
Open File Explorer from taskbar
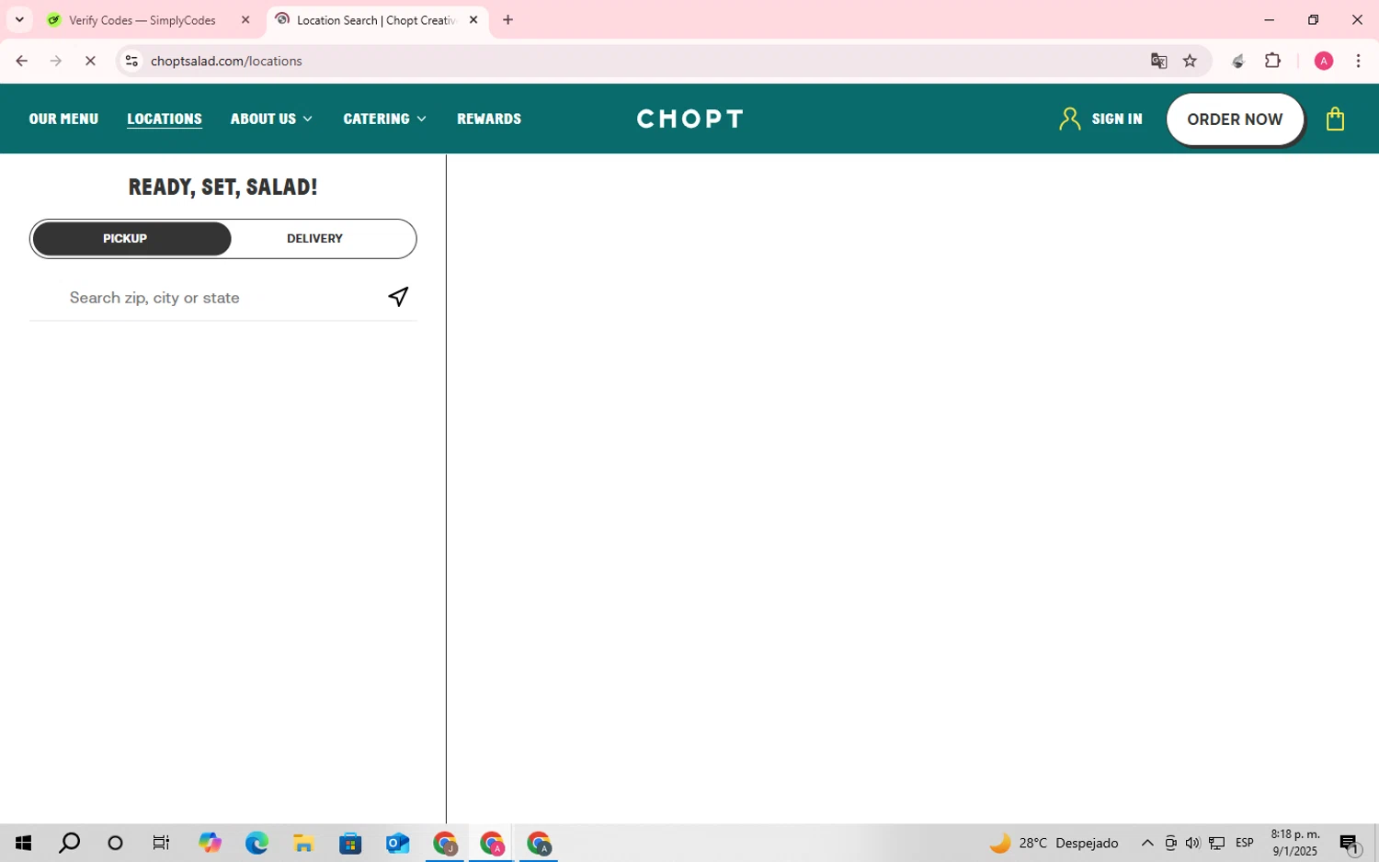tap(303, 843)
